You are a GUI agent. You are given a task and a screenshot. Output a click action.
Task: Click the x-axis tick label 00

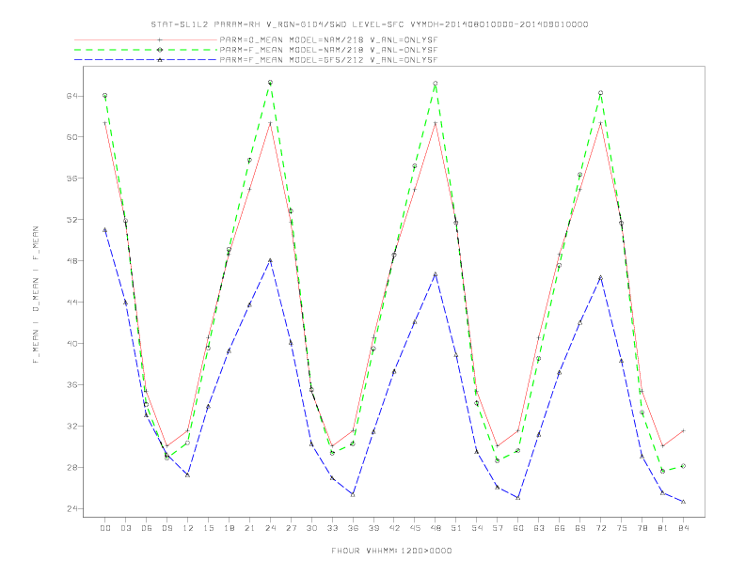tap(105, 528)
